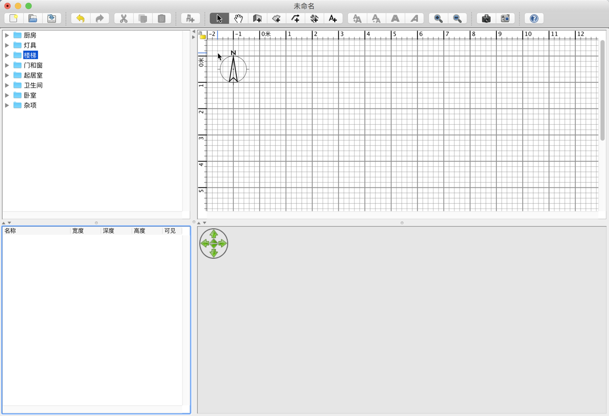Select the 灯具 catalog folder
The image size is (609, 416).
coord(30,45)
